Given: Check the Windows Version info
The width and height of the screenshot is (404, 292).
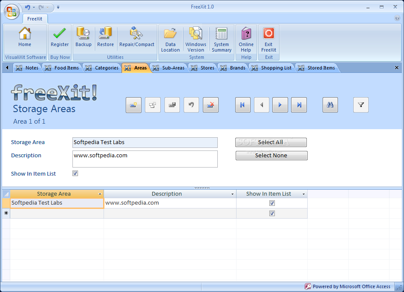Looking at the screenshot, I should pos(196,40).
